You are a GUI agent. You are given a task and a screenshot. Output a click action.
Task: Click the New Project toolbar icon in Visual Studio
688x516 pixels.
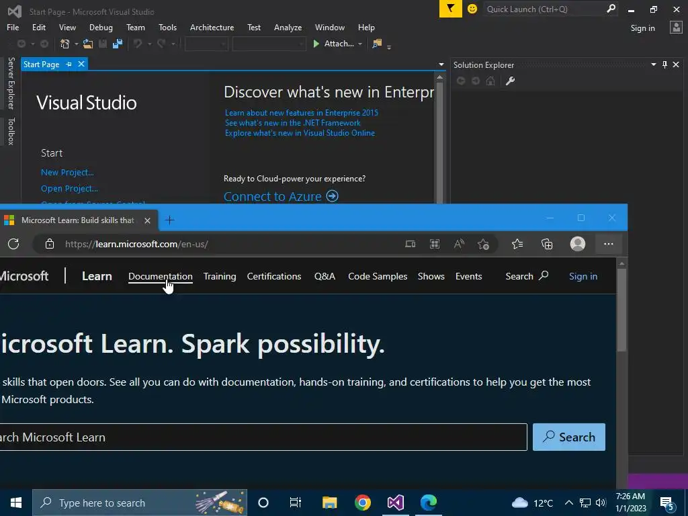65,44
